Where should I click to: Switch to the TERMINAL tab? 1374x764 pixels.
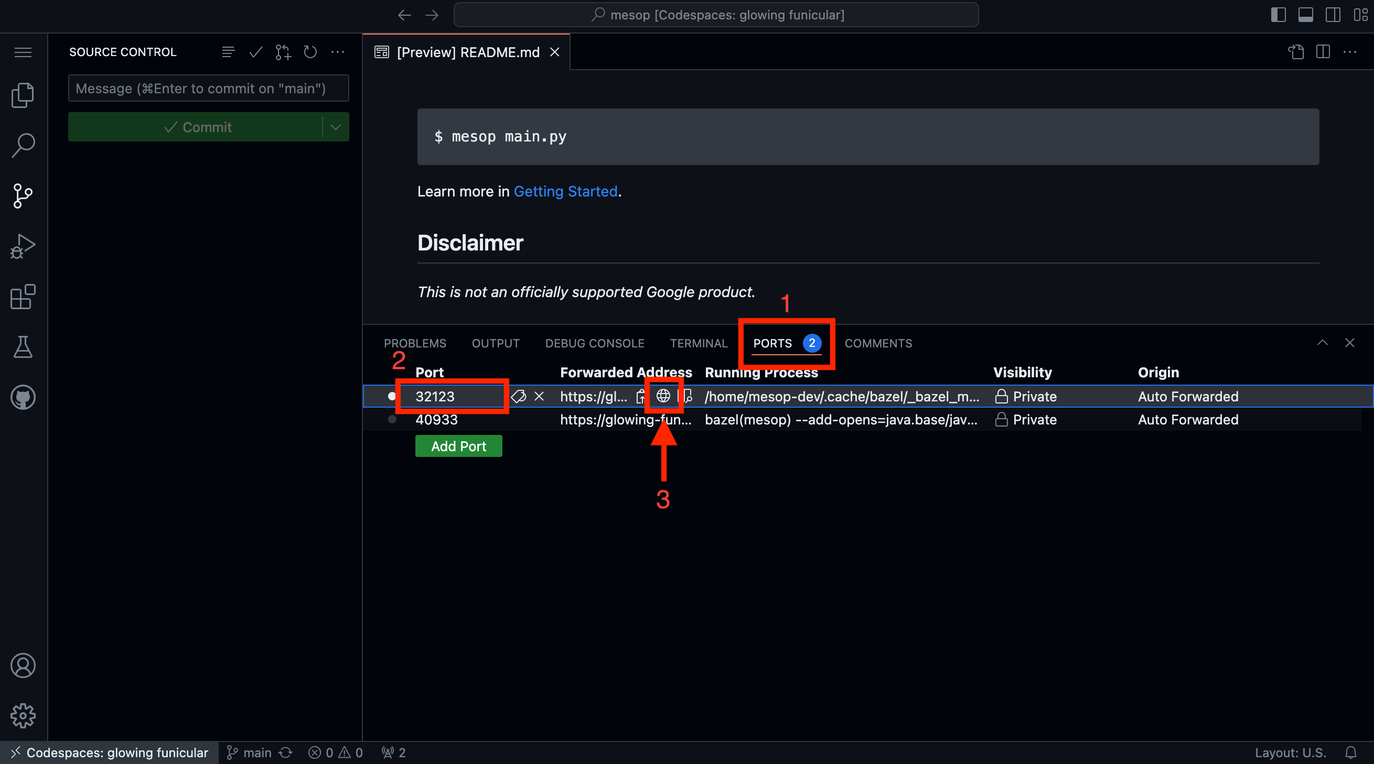coord(699,343)
